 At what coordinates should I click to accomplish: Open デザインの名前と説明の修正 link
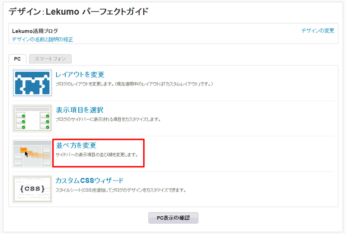coord(42,39)
